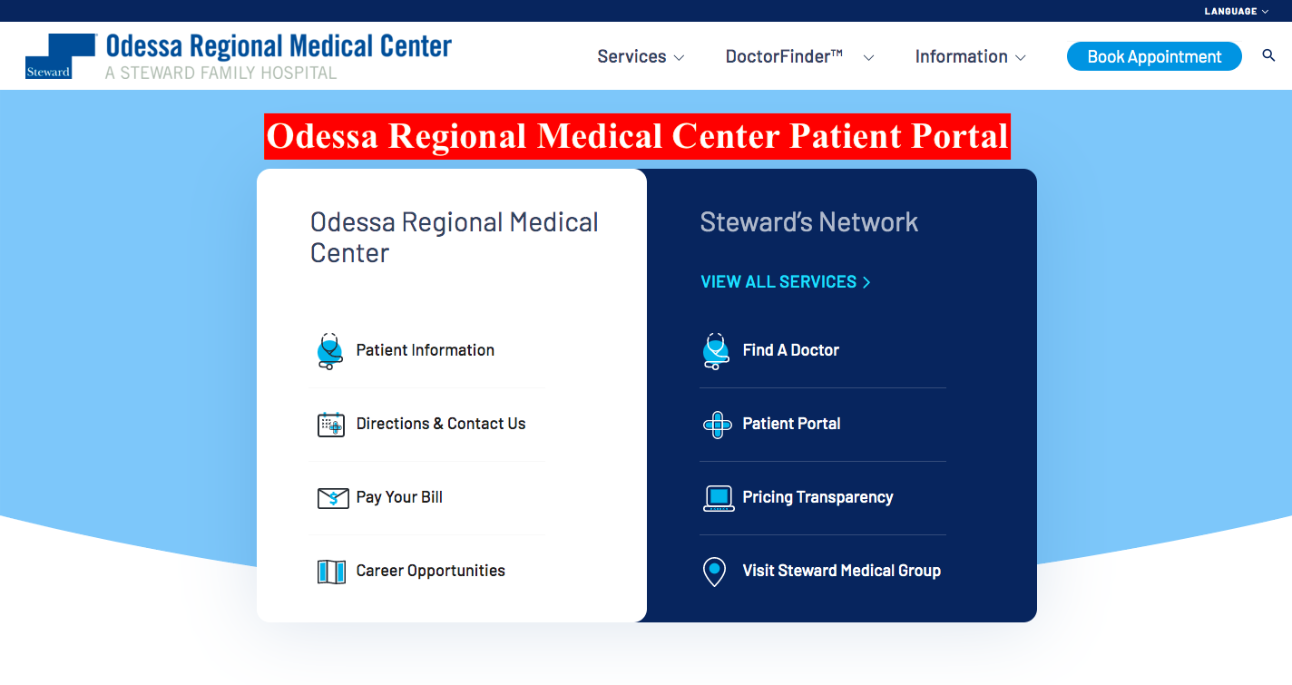Image resolution: width=1292 pixels, height=685 pixels.
Task: Click the laptop icon for Pricing Transparency
Action: pyautogui.click(x=719, y=498)
